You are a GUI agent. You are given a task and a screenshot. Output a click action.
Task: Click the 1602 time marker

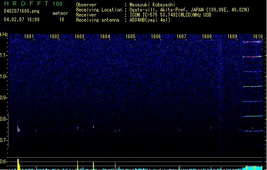54,37
